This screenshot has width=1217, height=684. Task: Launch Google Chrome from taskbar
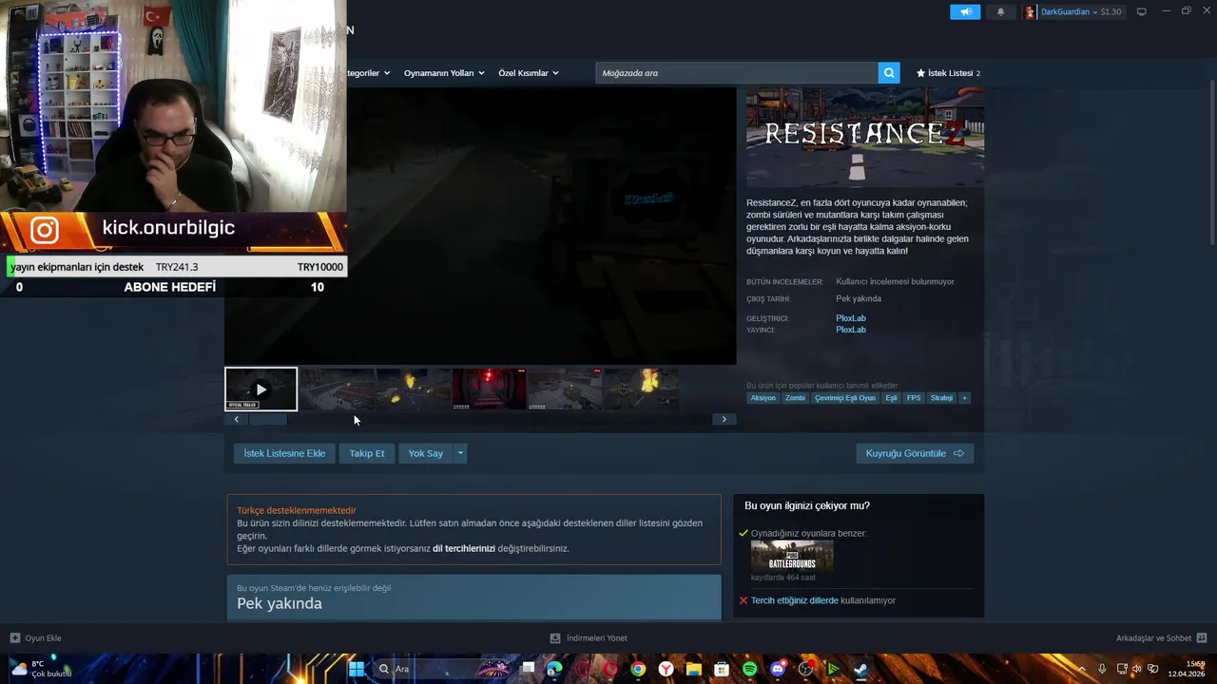(x=638, y=669)
